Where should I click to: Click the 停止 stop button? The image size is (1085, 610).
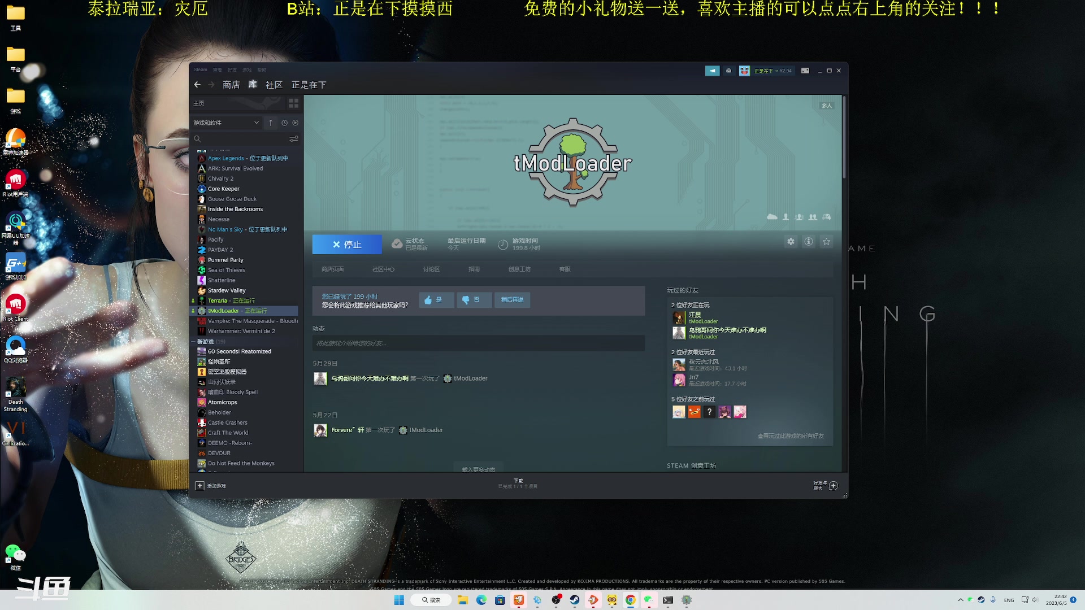(x=347, y=245)
